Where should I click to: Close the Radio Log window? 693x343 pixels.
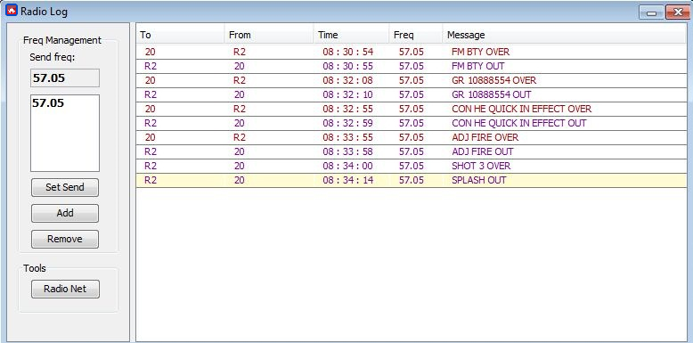[678, 12]
